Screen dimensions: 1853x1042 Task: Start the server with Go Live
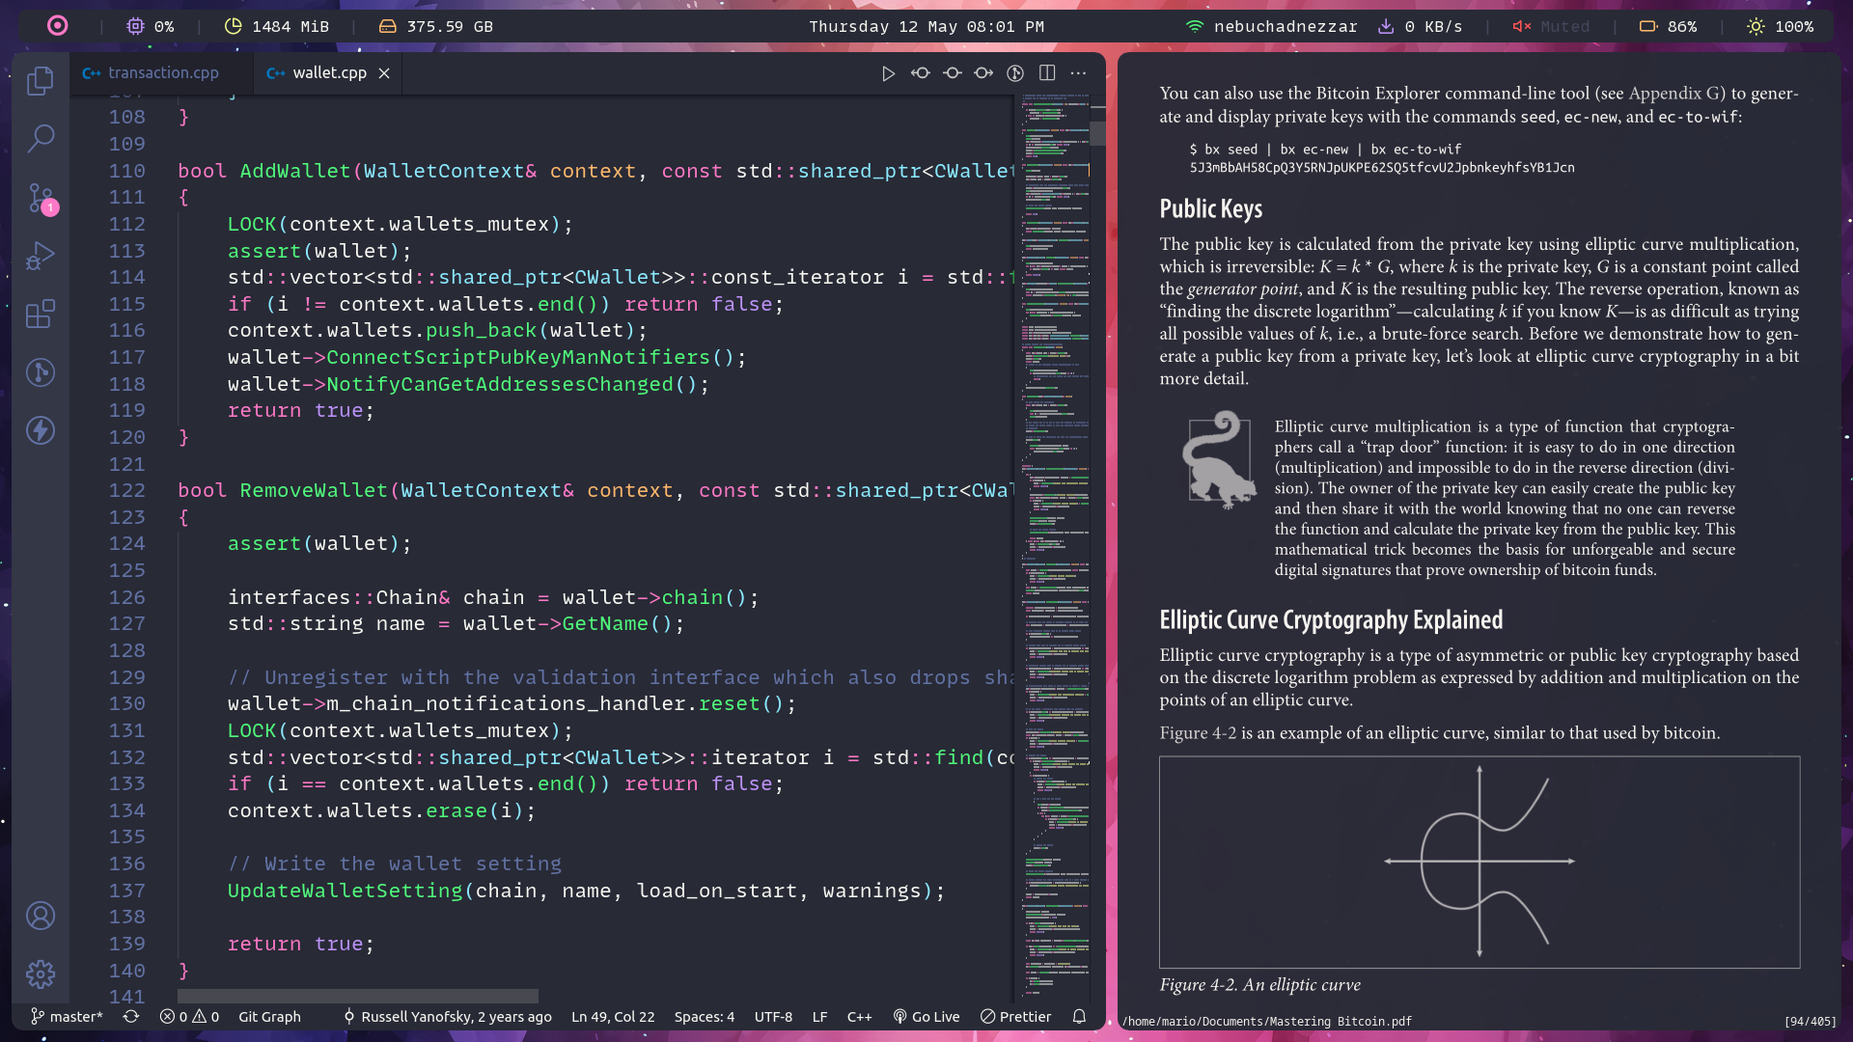tap(926, 1017)
